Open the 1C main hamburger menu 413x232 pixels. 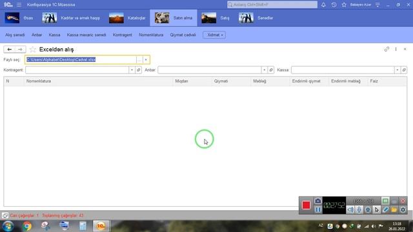click(x=19, y=5)
